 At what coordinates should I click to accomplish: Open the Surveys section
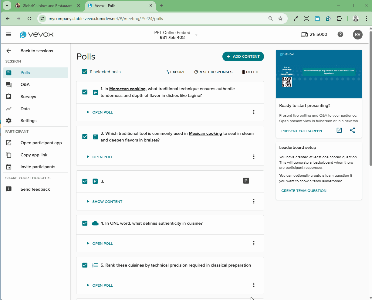(9, 97)
